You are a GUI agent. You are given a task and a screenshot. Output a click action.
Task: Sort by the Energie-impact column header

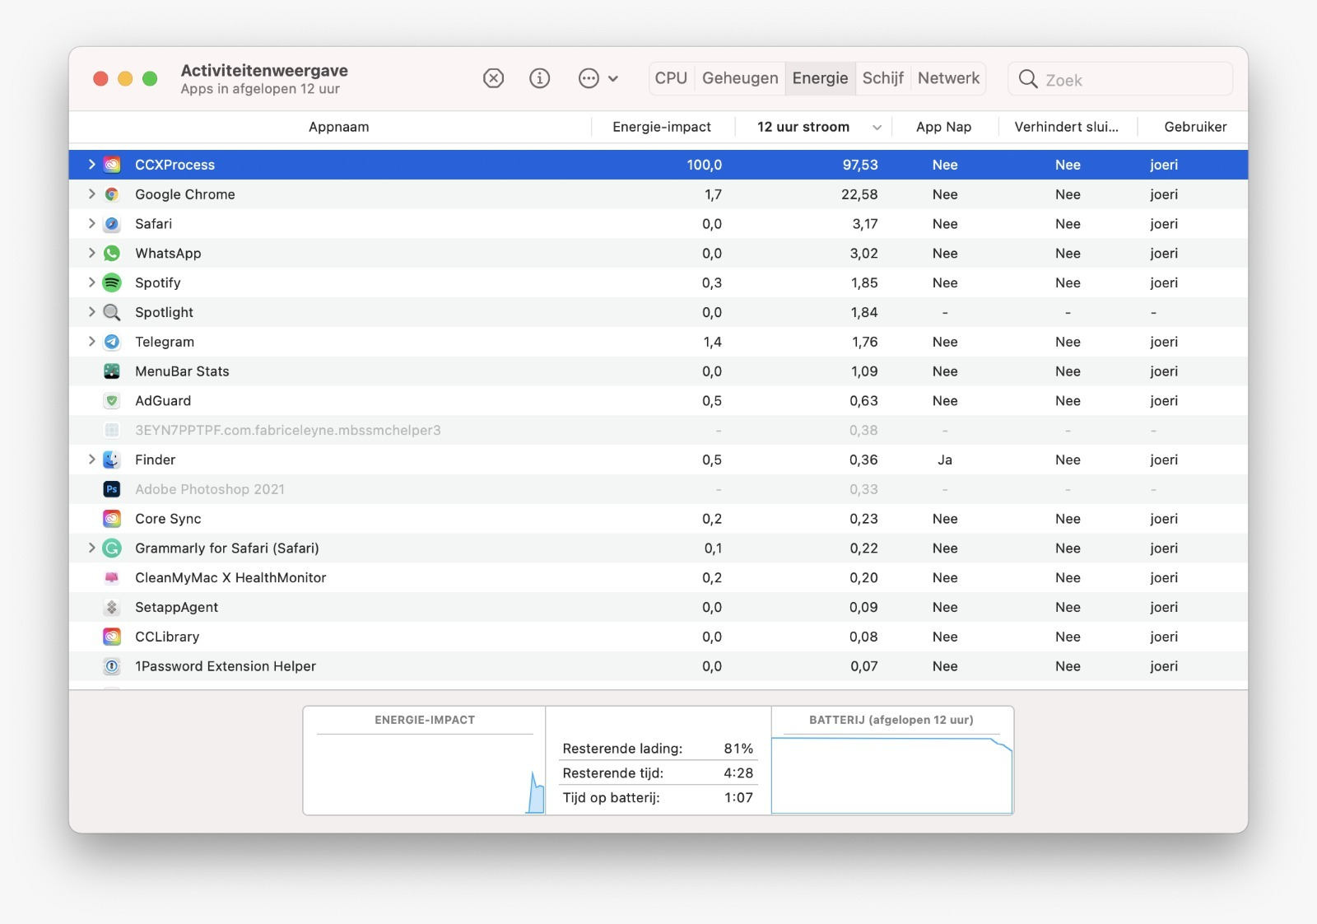[660, 127]
